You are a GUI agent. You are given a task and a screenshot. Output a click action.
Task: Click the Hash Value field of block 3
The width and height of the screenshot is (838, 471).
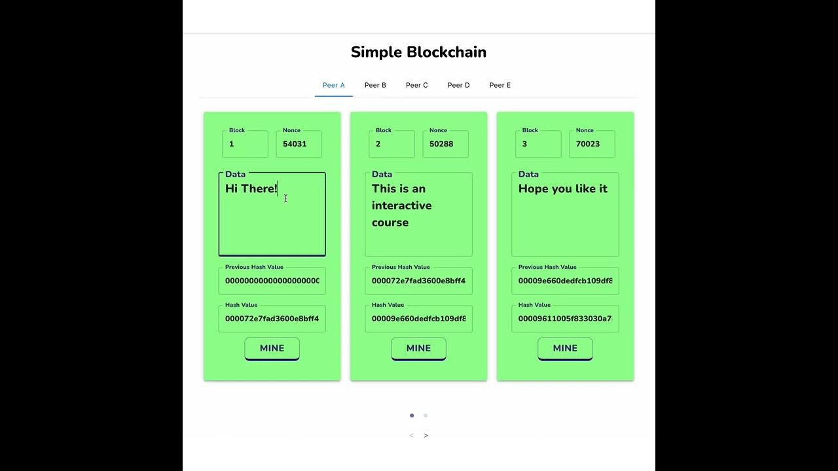coord(565,319)
